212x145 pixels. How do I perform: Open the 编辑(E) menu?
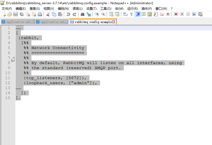[x=21, y=9]
